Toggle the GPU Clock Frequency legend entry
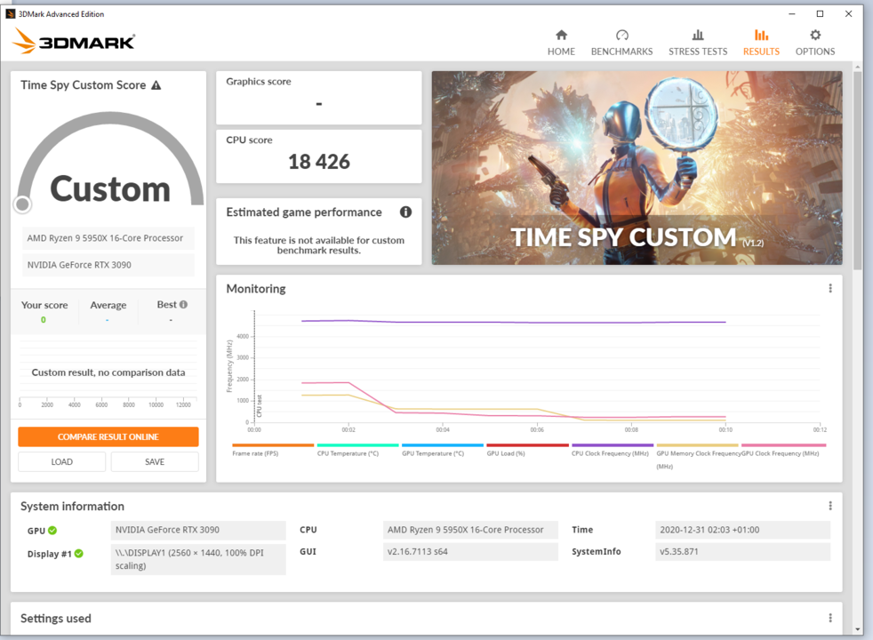Image resolution: width=873 pixels, height=640 pixels. 783,450
